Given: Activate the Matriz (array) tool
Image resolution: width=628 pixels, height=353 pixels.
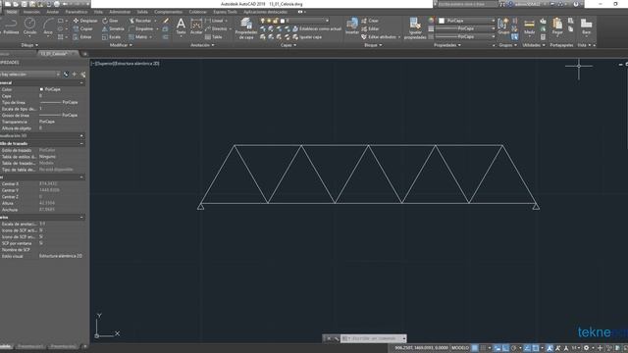Looking at the screenshot, I should pyautogui.click(x=138, y=37).
